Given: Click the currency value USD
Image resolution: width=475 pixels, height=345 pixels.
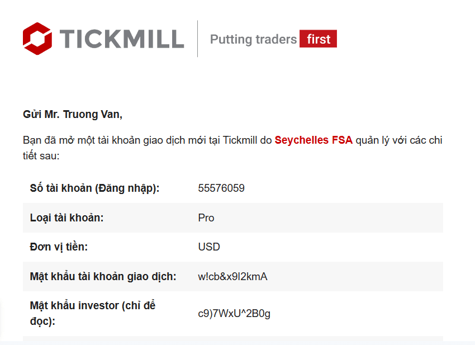Looking at the screenshot, I should (x=209, y=247).
